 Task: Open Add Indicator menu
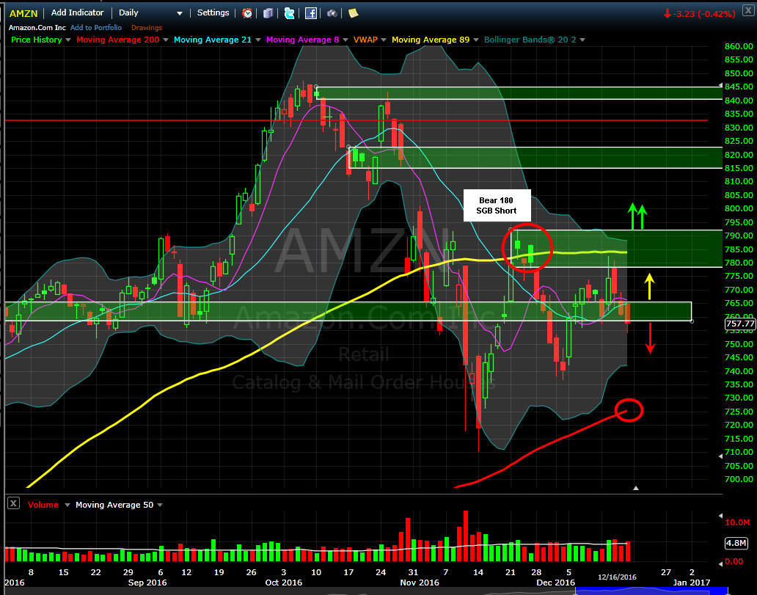coord(77,13)
